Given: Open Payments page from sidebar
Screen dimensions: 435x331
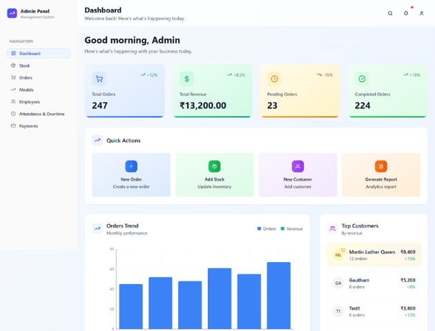Looking at the screenshot, I should pos(39,126).
